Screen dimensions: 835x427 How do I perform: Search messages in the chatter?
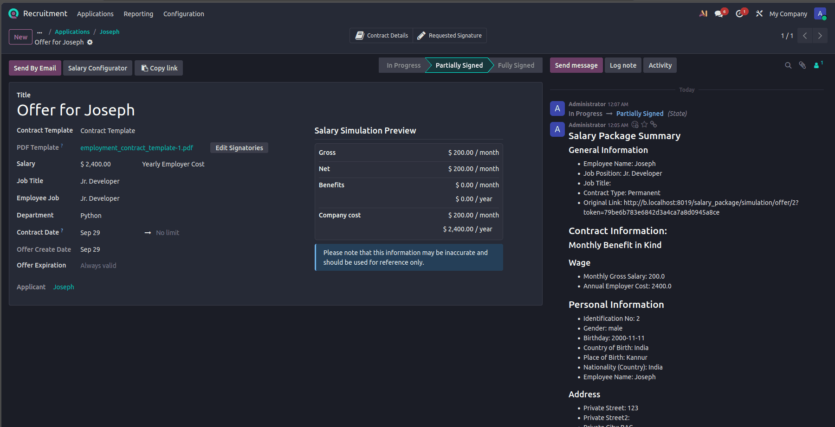click(788, 65)
